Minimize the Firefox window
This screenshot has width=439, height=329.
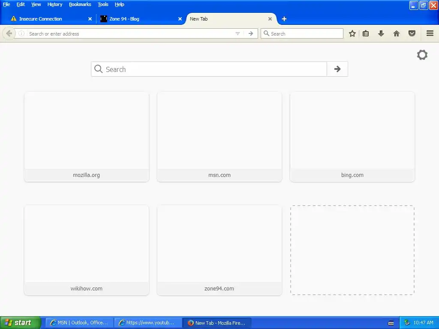(414, 5)
